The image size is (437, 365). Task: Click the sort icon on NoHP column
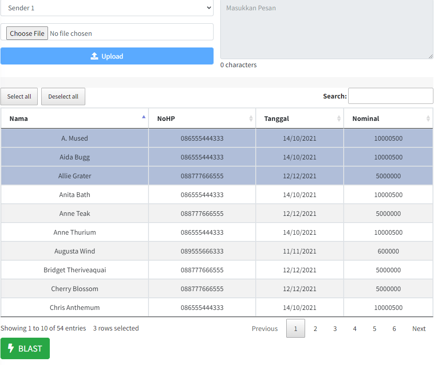(251, 118)
